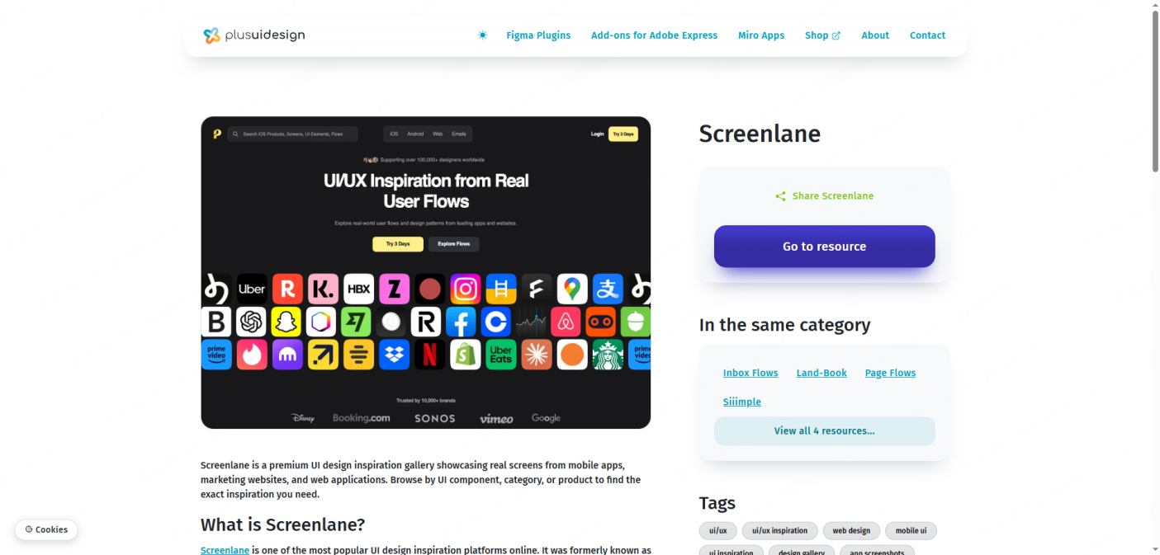Click the green acorn icon in the preview
This screenshot has height=555, width=1160.
[636, 322]
